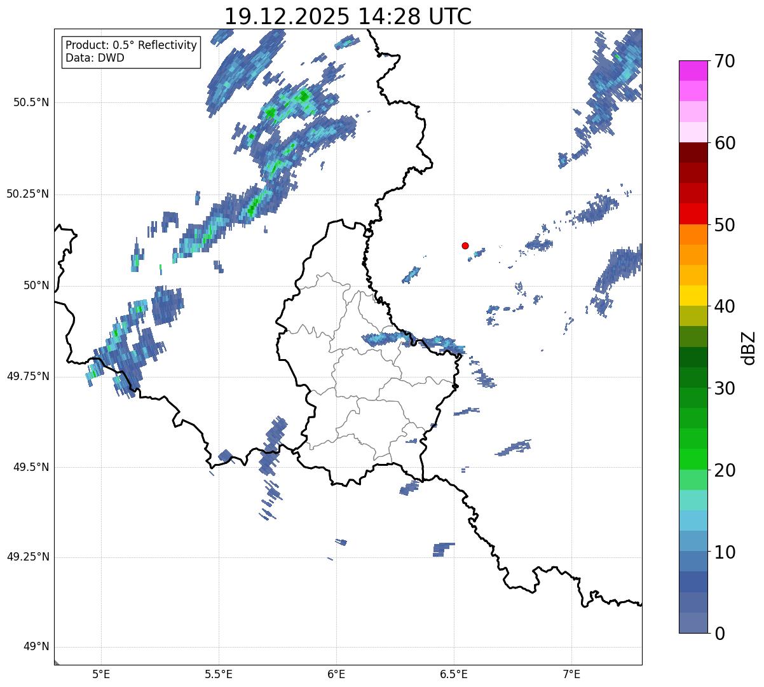Click the 'Data: DWD' label
The height and width of the screenshot is (687, 764).
(x=95, y=58)
